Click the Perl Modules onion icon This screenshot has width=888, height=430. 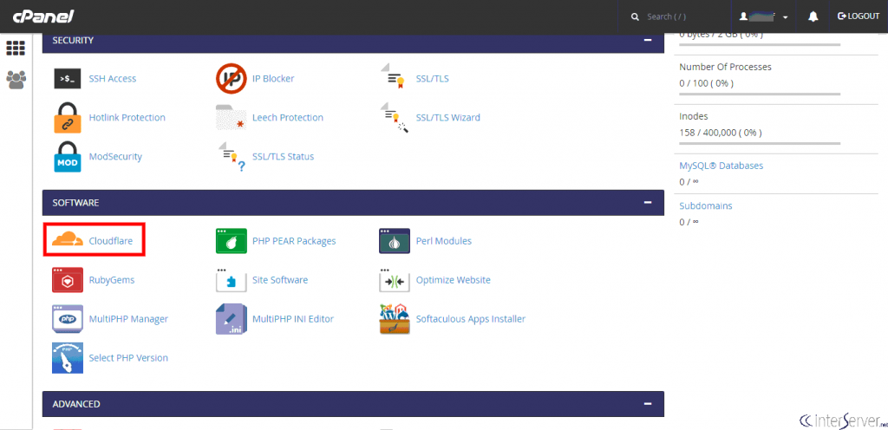[x=395, y=241]
